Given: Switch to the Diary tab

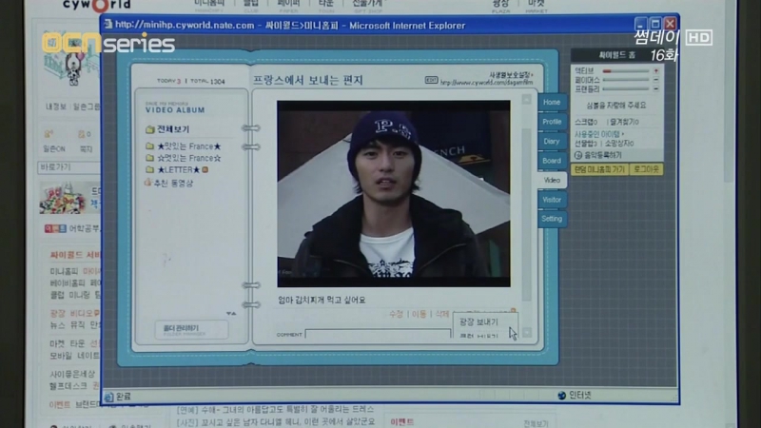Looking at the screenshot, I should 552,141.
